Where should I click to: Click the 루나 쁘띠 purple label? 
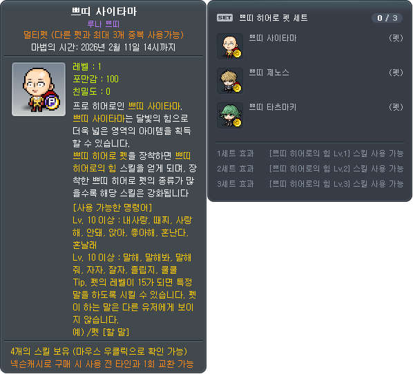(x=104, y=24)
